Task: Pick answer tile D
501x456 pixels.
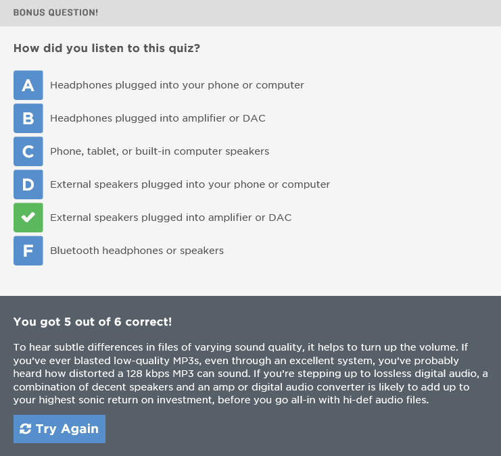Action: pyautogui.click(x=28, y=184)
